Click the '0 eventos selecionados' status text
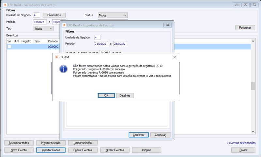Screen dimensions: 261x157 click(241, 143)
